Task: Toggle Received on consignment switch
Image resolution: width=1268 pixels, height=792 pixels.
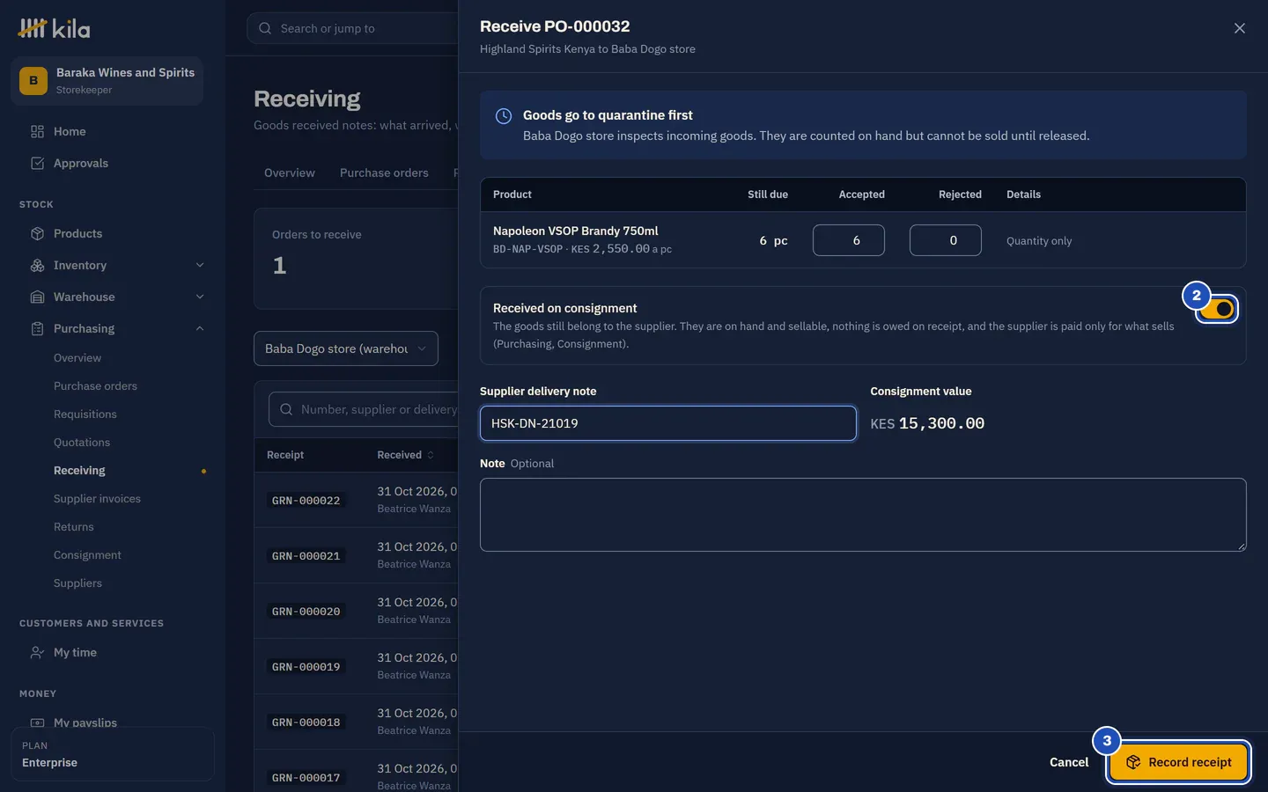Action: 1217,309
